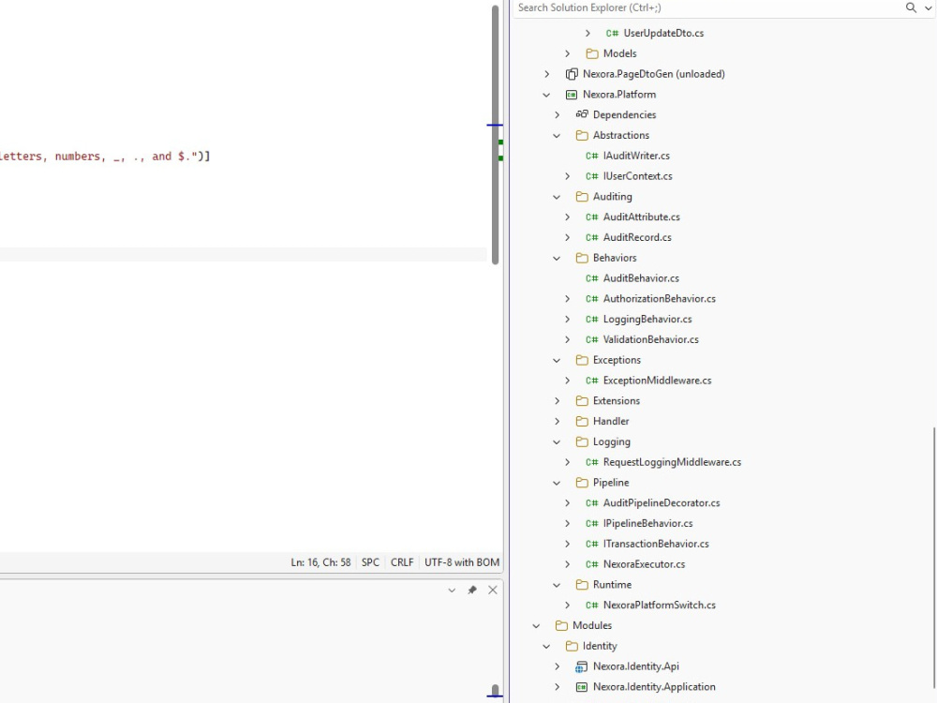This screenshot has height=703, width=937.
Task: Click the Nexora.PageDtoGen unloaded project icon
Action: click(572, 74)
